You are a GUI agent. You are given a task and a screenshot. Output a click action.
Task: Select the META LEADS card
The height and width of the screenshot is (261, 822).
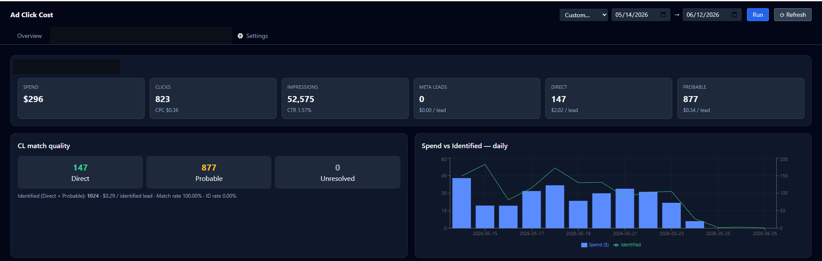pos(477,98)
